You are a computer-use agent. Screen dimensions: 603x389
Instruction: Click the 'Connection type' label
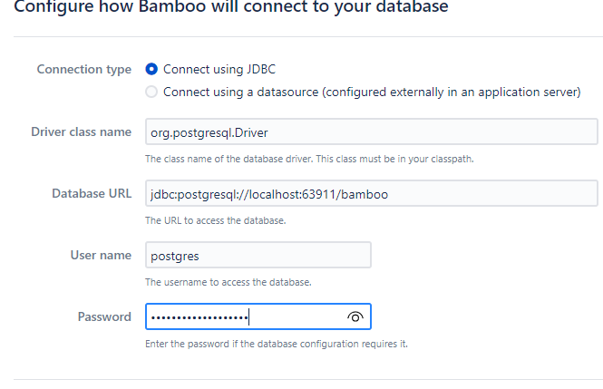(83, 69)
